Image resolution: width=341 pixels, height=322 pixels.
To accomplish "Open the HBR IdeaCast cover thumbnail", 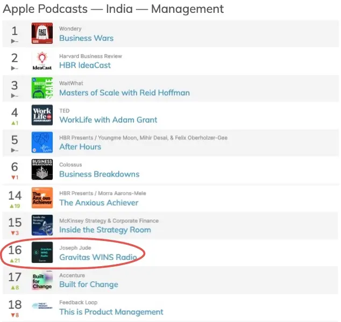I will click(42, 61).
